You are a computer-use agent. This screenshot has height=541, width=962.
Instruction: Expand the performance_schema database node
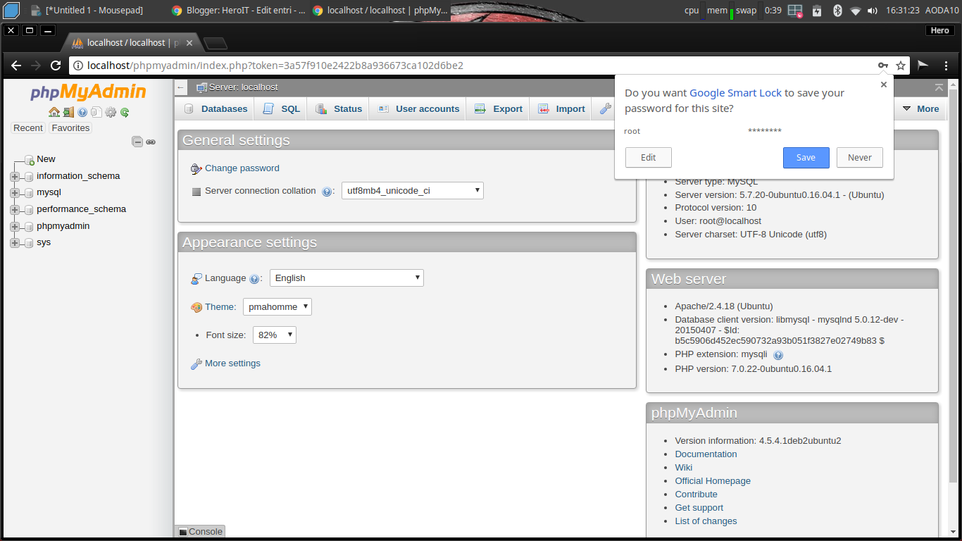pyautogui.click(x=15, y=209)
